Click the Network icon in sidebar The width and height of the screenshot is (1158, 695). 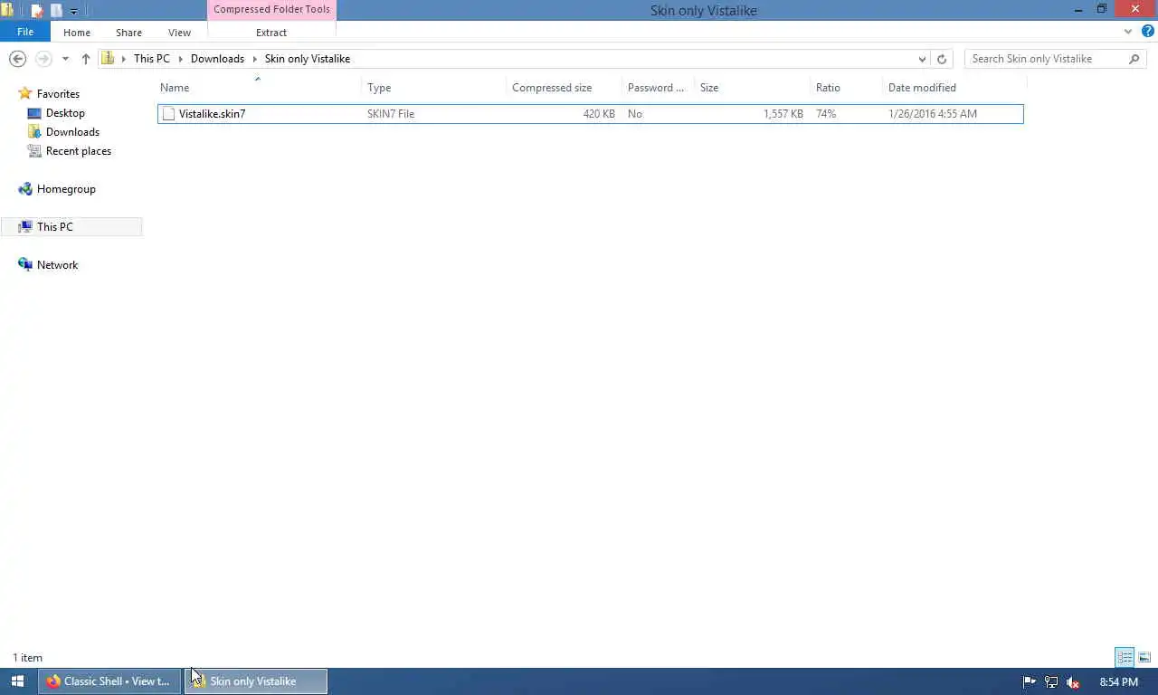point(25,265)
